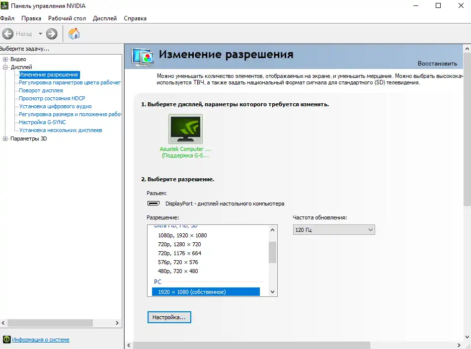The image size is (471, 349).
Task: Select resolution 720p, 1176 × 664
Action: [x=180, y=253]
